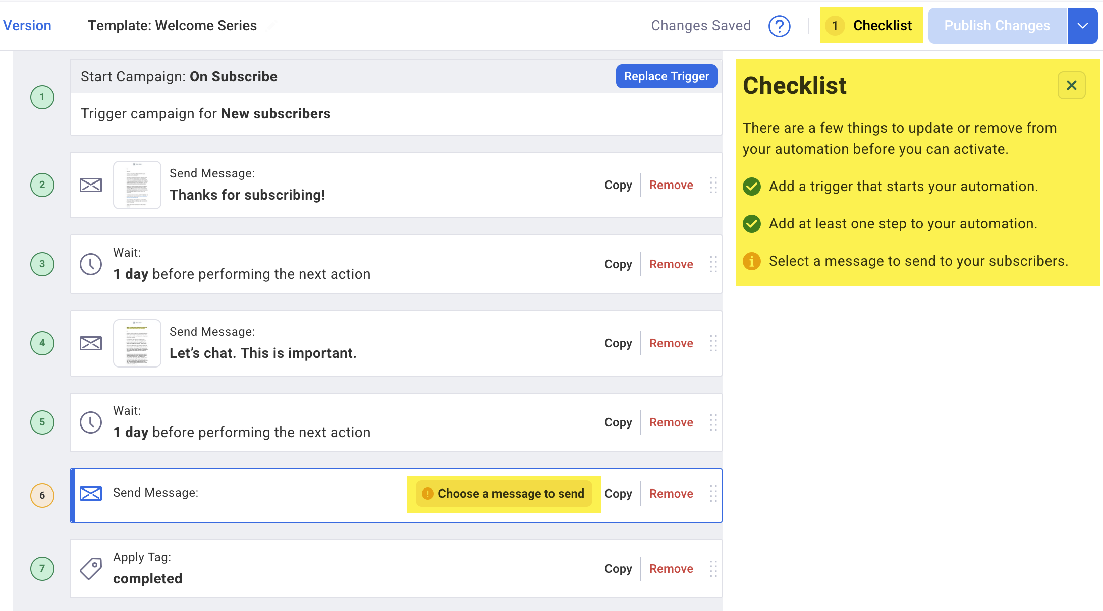Click the clock icon on step 3 wait
Screen dimensions: 1103x611
click(91, 264)
